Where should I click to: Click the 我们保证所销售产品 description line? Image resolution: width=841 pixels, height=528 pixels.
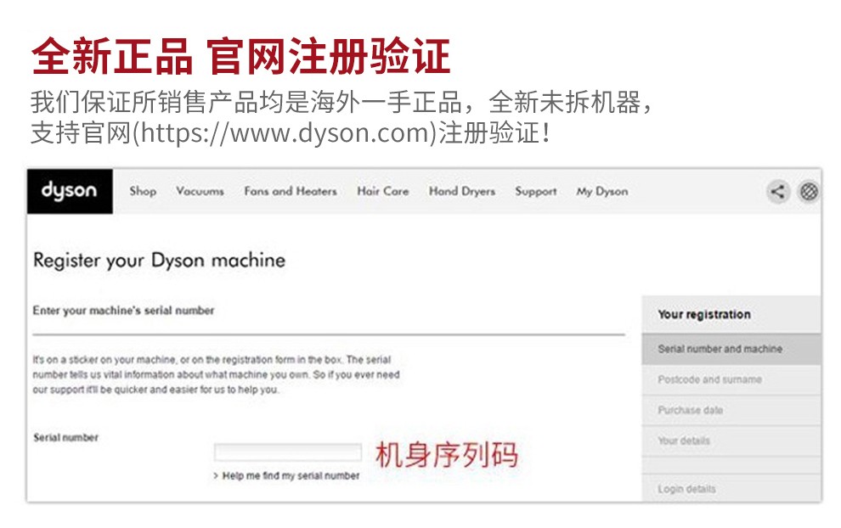(341, 102)
